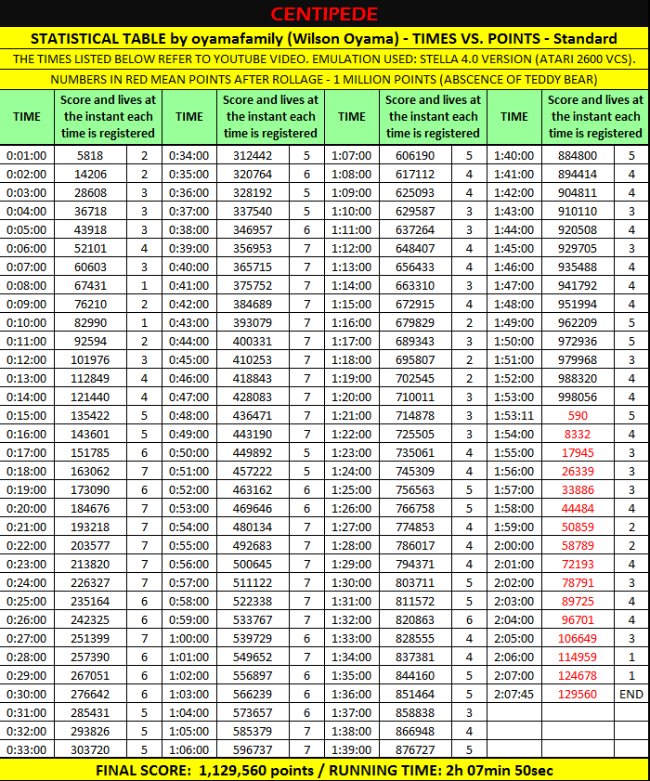Click the 1:06:00 time cell
Image resolution: width=650 pixels, height=781 pixels.
click(189, 749)
